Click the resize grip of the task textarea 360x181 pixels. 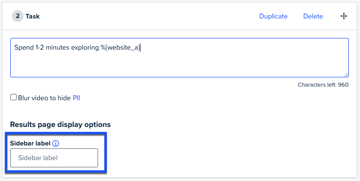point(346,75)
